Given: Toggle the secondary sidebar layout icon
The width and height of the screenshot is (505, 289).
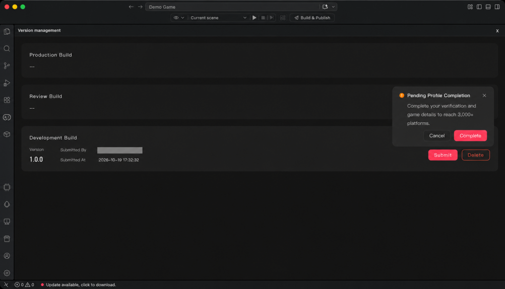Looking at the screenshot, I should (x=497, y=7).
